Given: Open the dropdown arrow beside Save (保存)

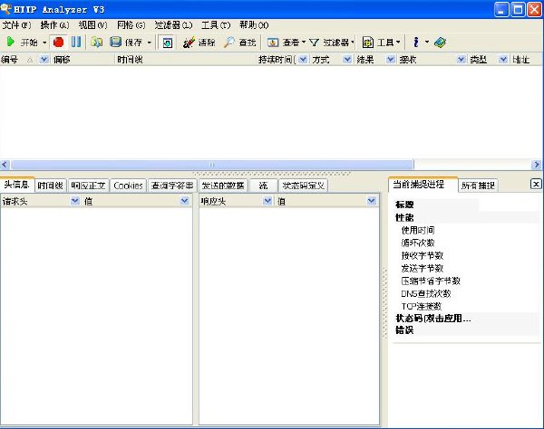Looking at the screenshot, I should click(150, 43).
